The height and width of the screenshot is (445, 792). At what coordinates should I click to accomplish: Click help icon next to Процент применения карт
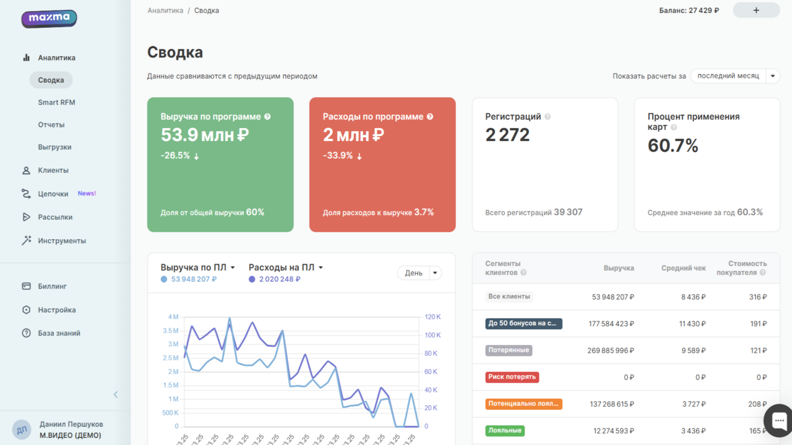point(674,127)
